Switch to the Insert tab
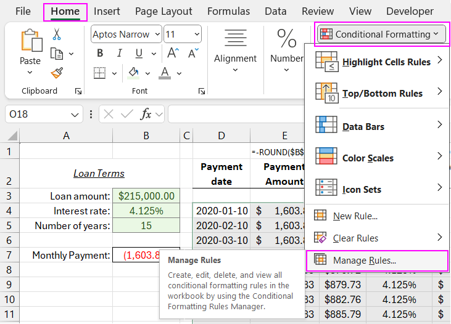 point(107,11)
